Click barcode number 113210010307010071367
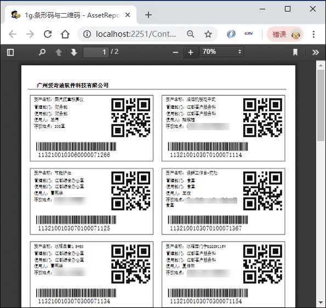 (206, 228)
